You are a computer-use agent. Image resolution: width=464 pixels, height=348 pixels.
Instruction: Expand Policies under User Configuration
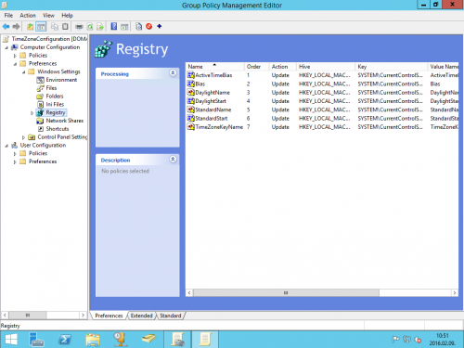click(15, 154)
